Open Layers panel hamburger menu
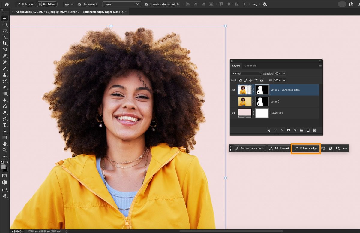The width and height of the screenshot is (360, 233). tap(320, 66)
